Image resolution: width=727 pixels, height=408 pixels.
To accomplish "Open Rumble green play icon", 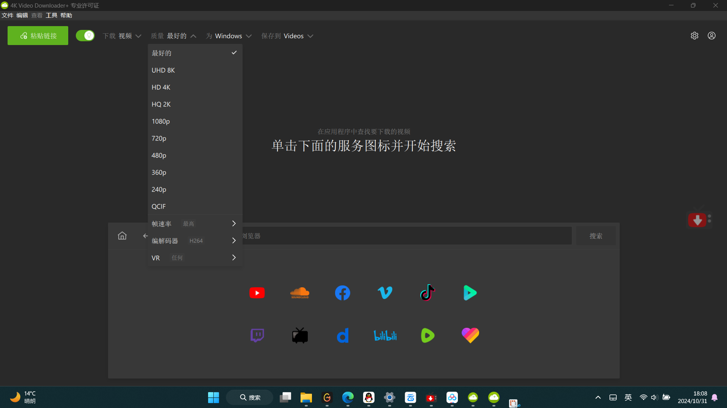I will 428,335.
